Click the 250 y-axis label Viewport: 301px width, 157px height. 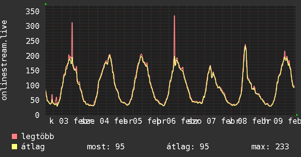[x=33, y=41]
